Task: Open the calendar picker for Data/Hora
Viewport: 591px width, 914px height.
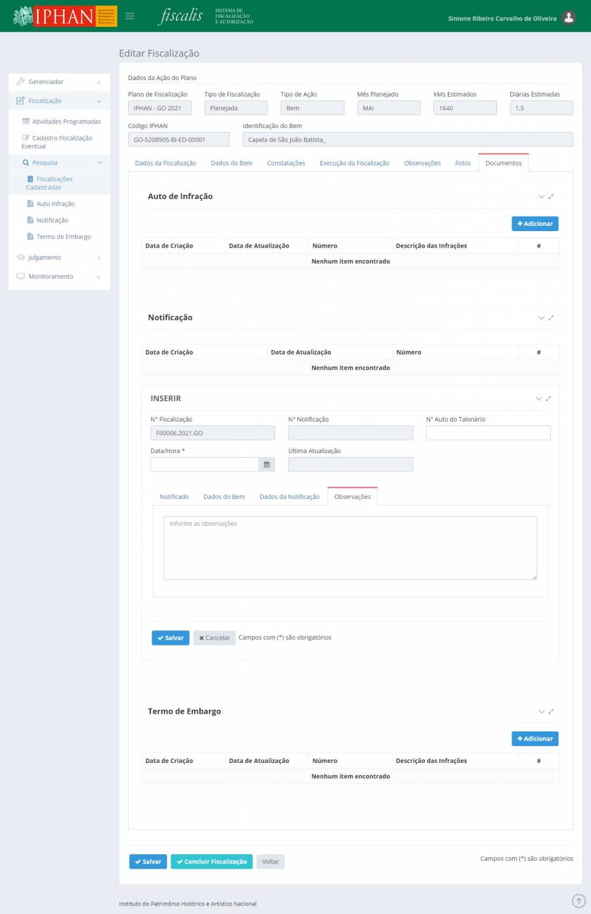Action: (x=267, y=465)
